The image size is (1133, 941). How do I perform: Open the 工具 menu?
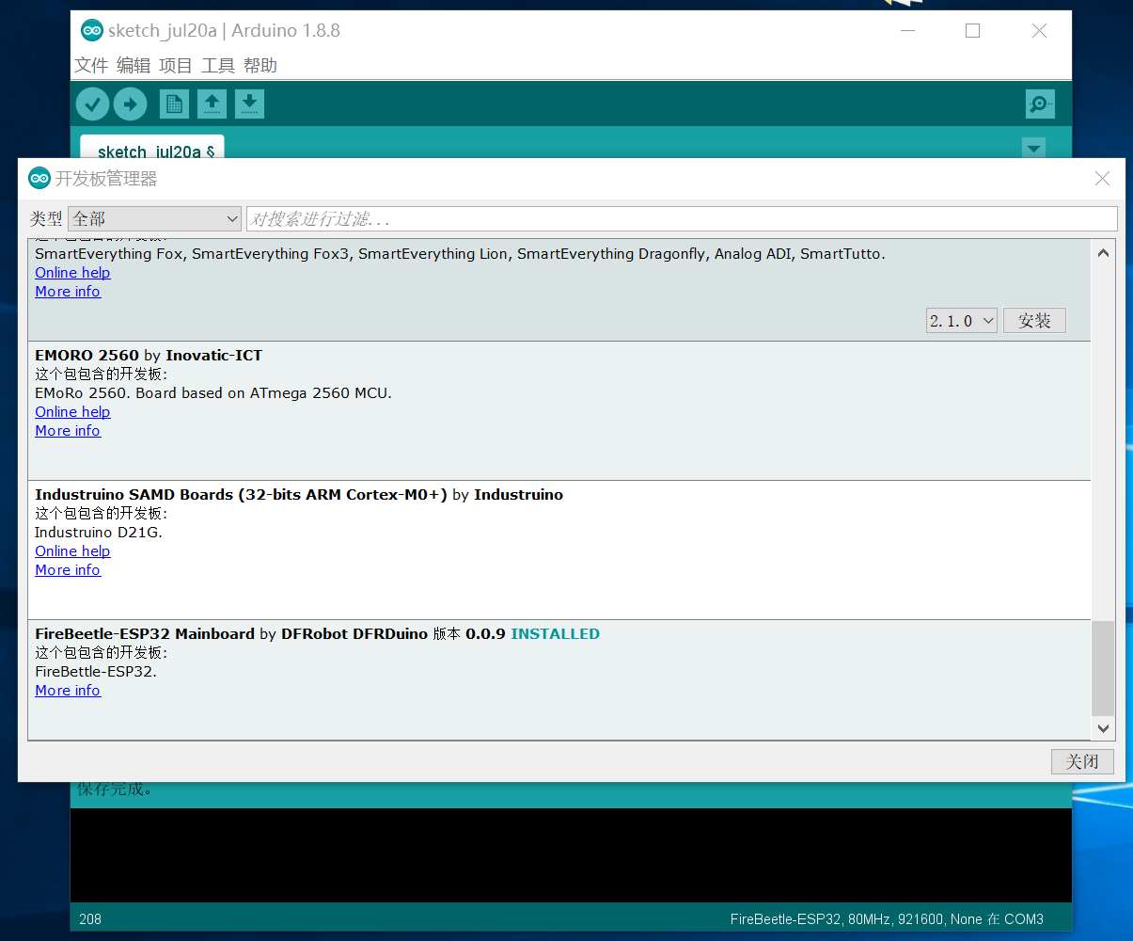(218, 65)
